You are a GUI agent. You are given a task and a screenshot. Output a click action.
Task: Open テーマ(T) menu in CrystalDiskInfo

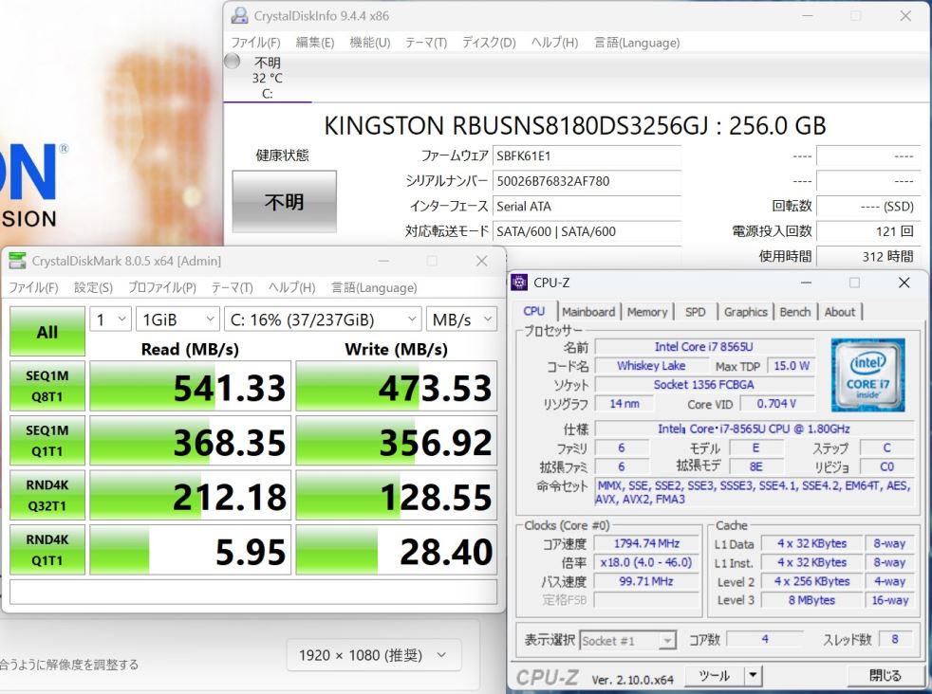(x=426, y=43)
